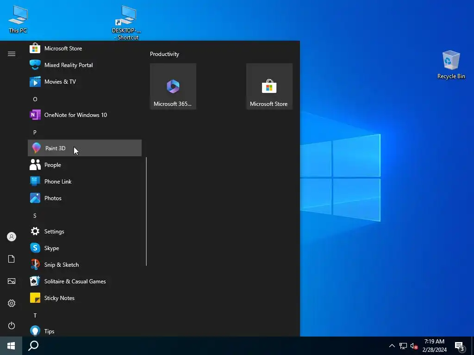This screenshot has height=355, width=474.
Task: Open Microsoft Store from the app list
Action: click(x=85, y=48)
